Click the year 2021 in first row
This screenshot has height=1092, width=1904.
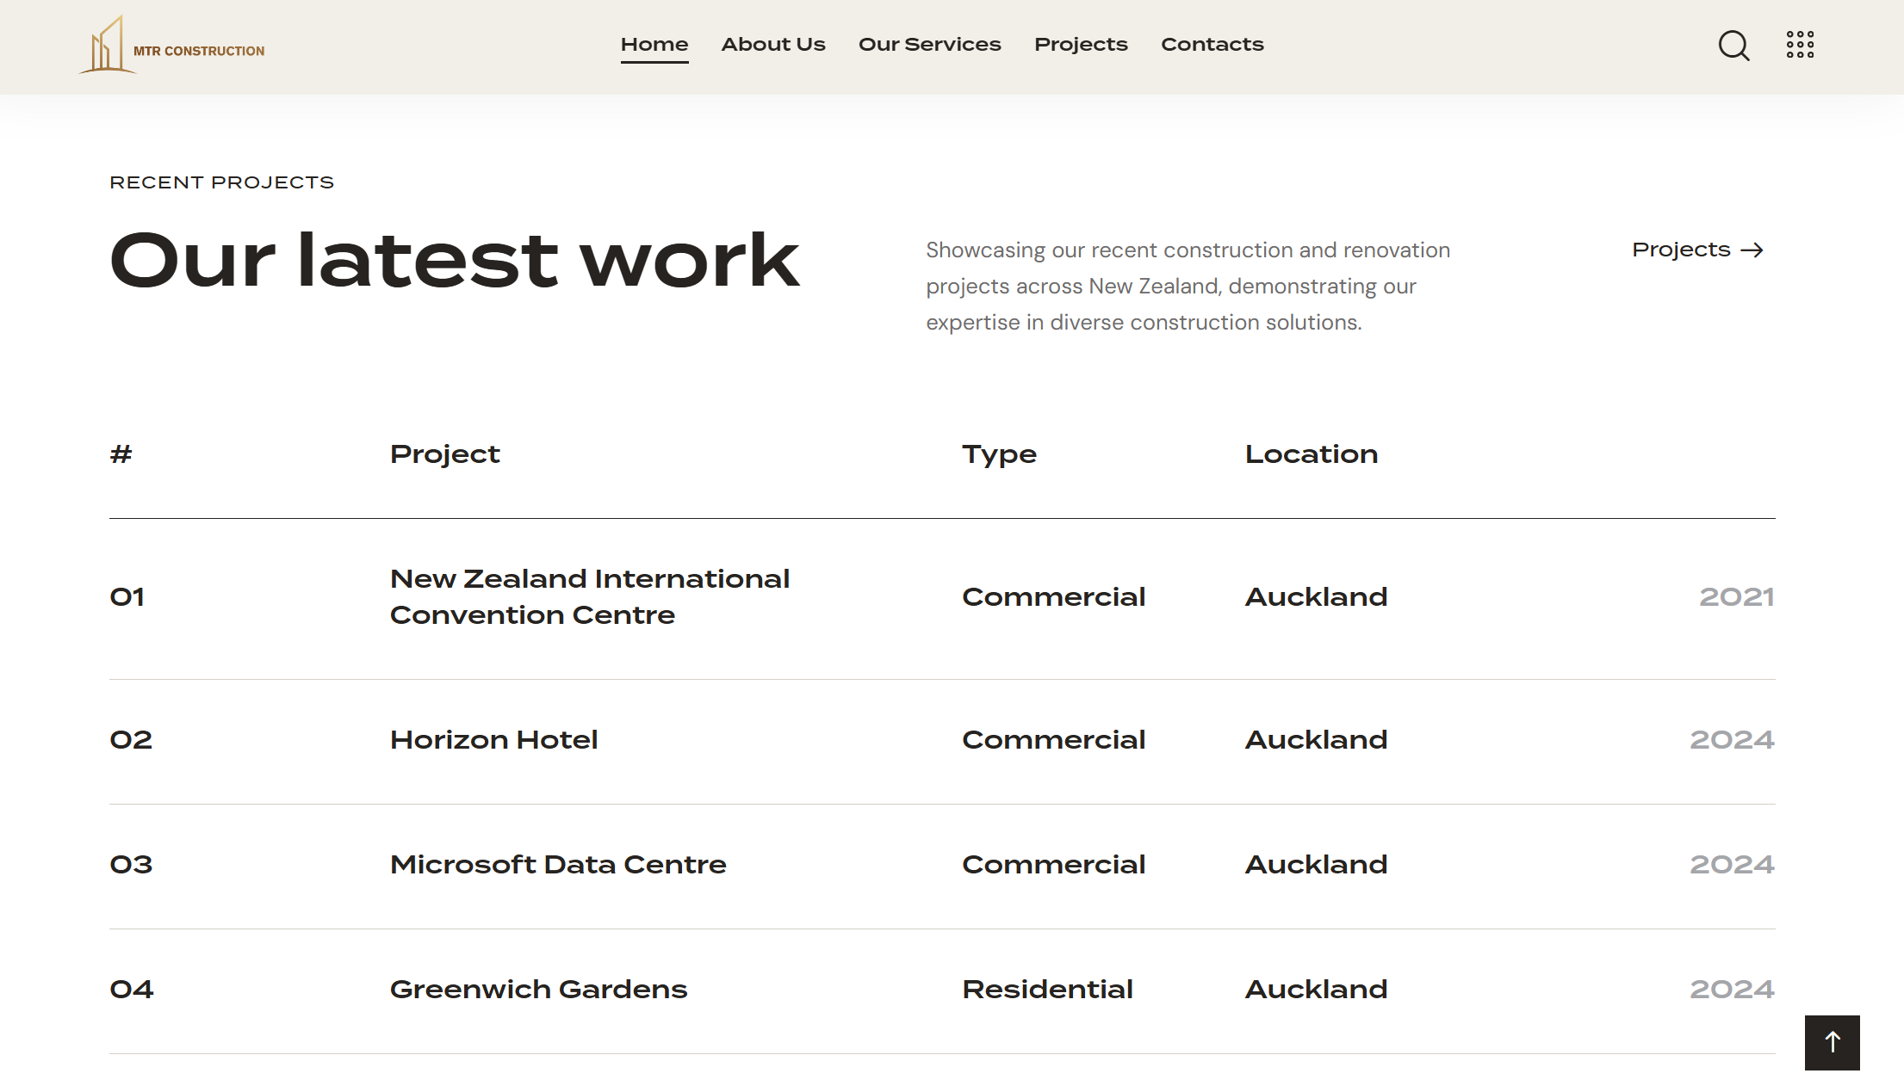point(1736,597)
